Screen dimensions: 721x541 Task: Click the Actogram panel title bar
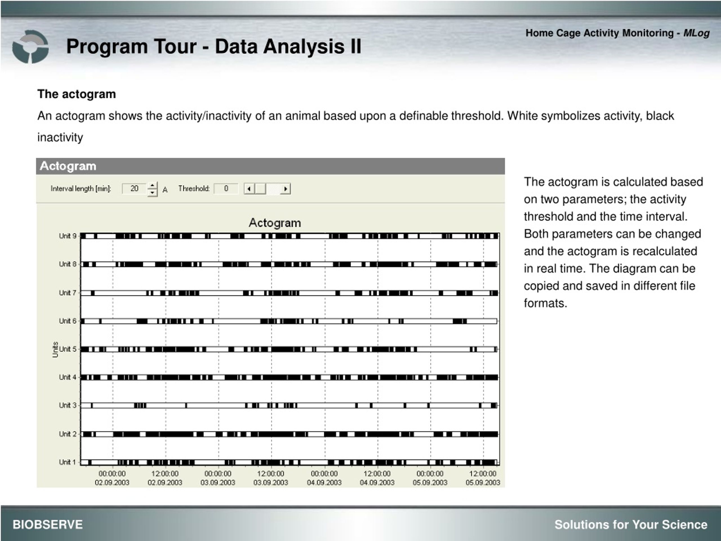coord(270,166)
